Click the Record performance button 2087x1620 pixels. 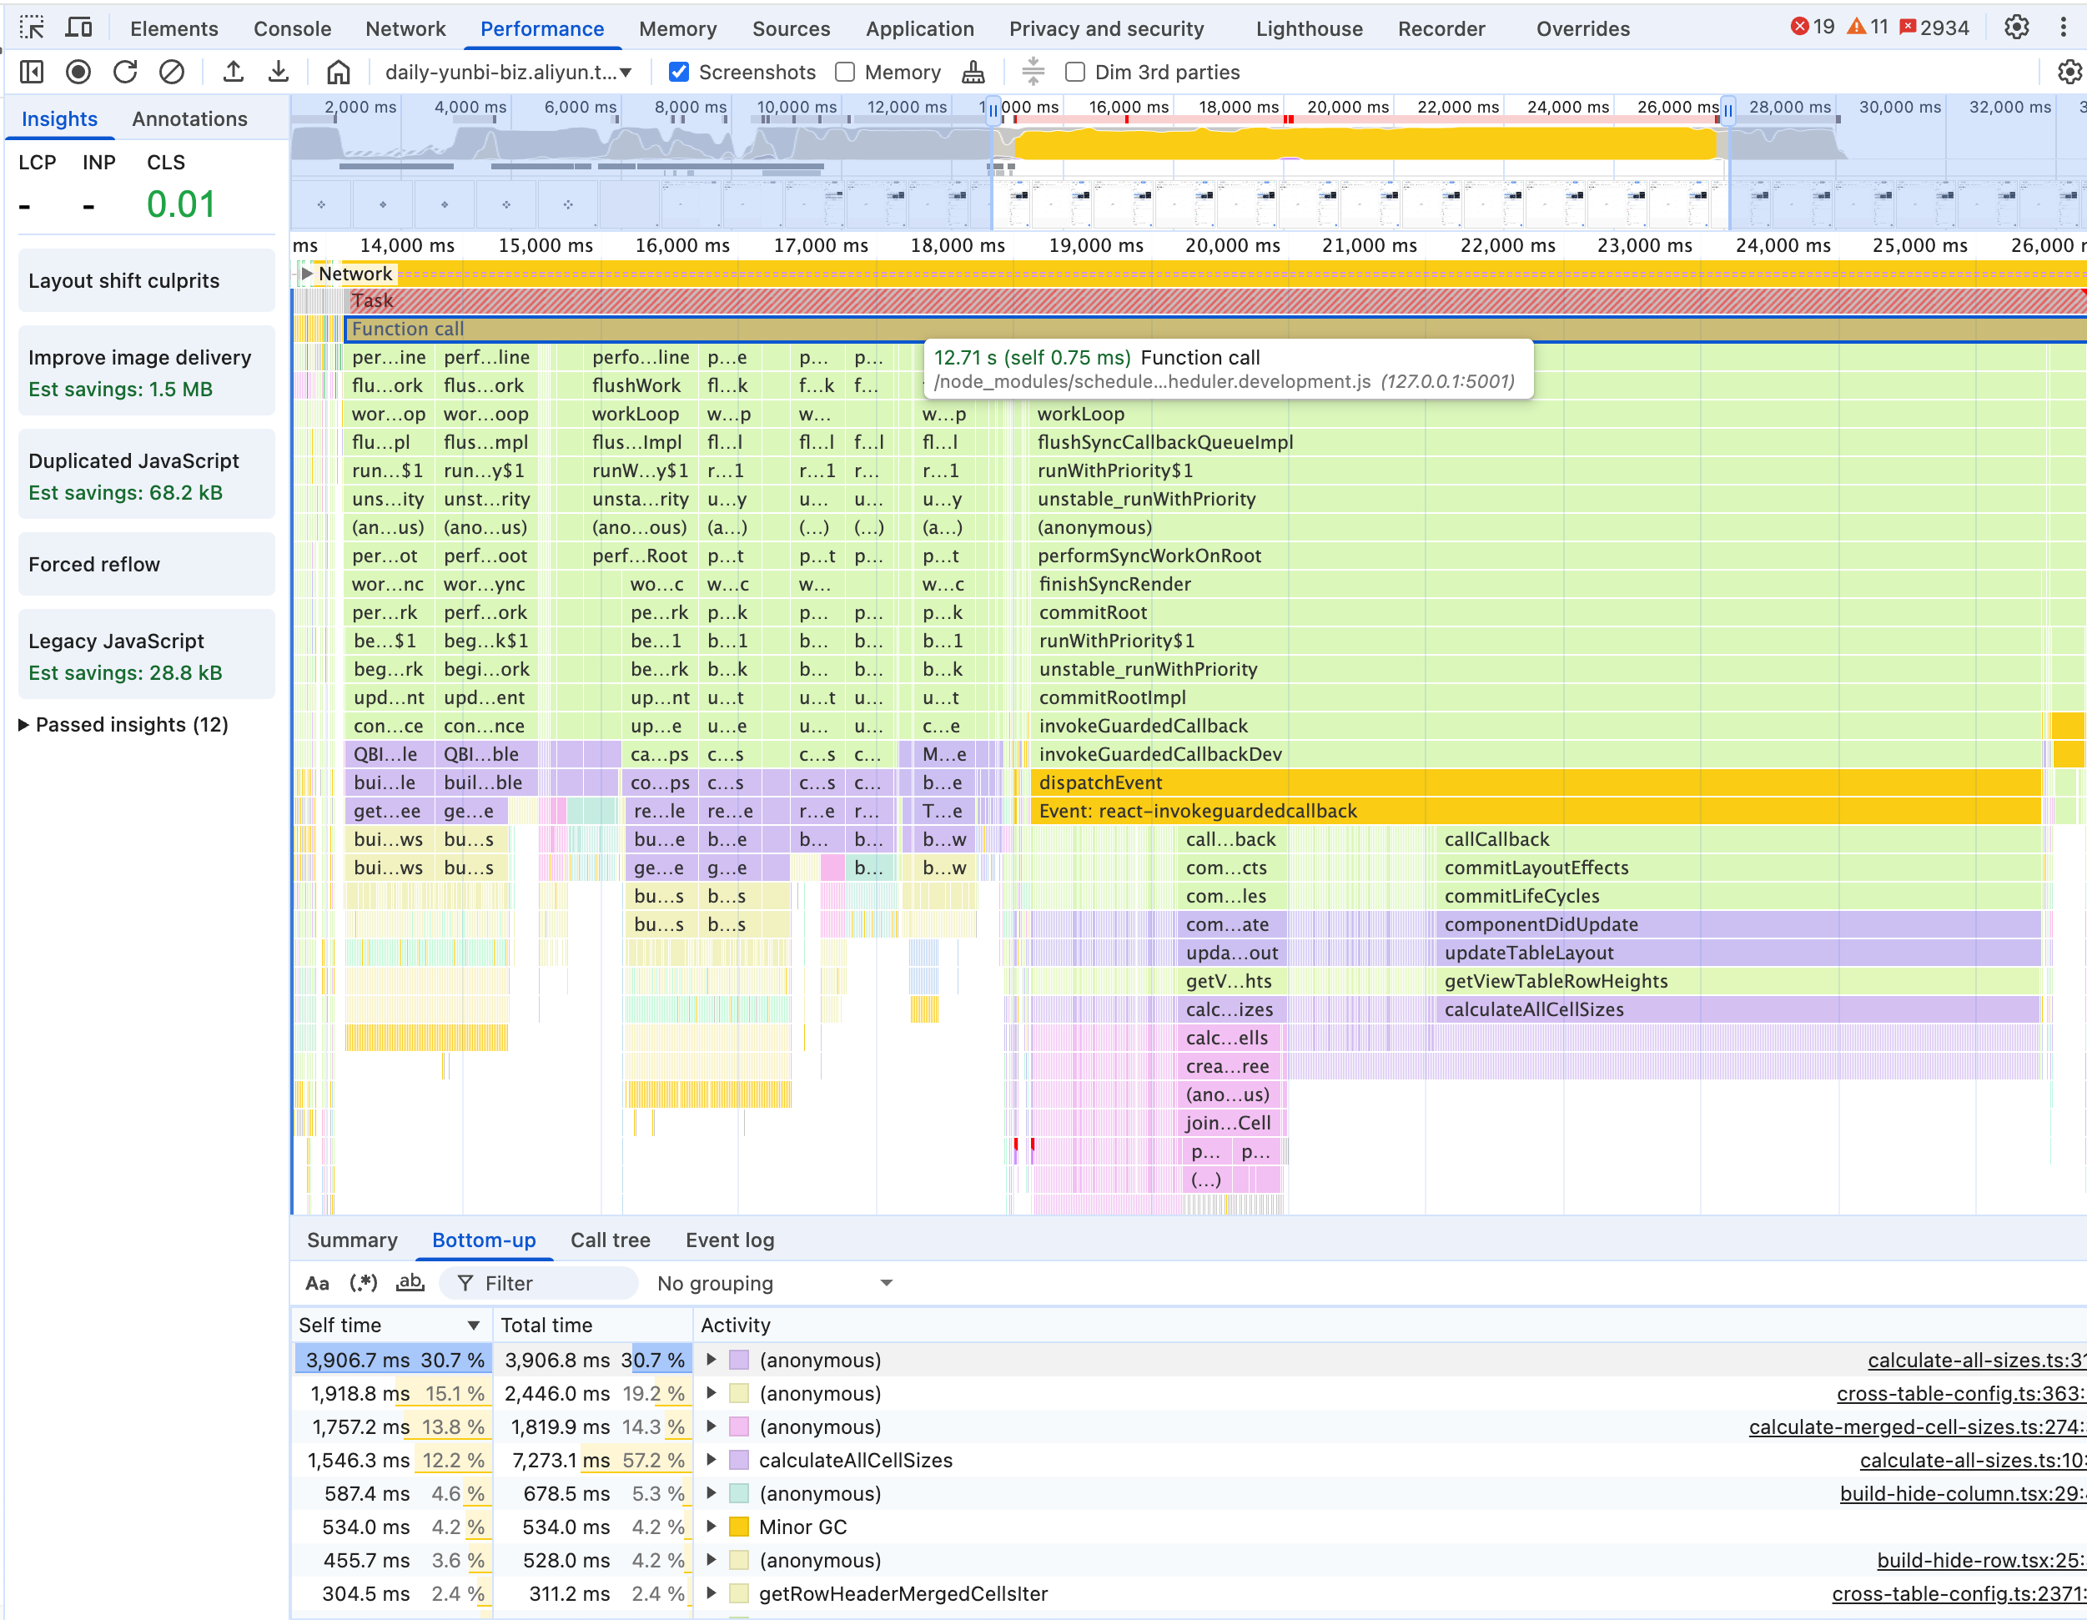click(x=79, y=72)
